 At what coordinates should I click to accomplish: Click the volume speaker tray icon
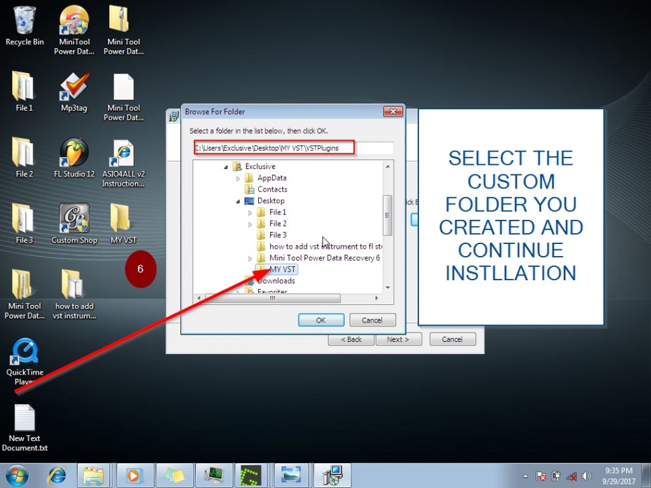587,476
